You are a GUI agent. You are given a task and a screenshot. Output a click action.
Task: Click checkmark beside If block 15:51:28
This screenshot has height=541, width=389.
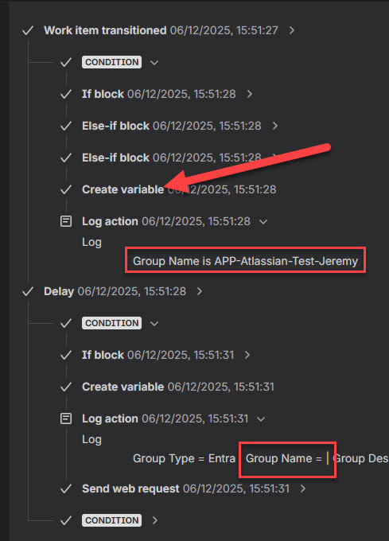coord(66,94)
